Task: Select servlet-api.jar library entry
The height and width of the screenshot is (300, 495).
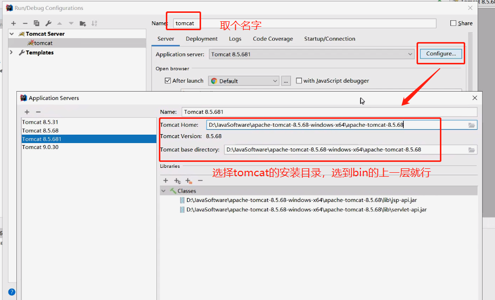Action: tap(303, 210)
